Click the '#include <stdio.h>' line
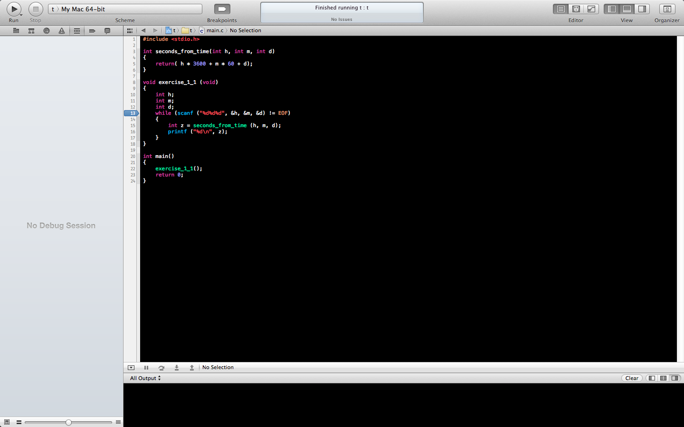 [171, 39]
